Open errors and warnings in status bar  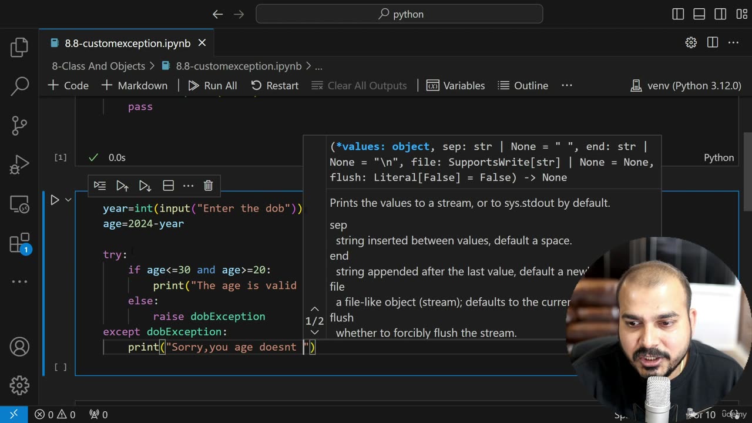tap(55, 414)
